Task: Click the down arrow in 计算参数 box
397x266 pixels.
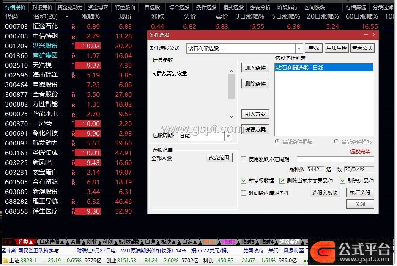Action: click(x=231, y=117)
